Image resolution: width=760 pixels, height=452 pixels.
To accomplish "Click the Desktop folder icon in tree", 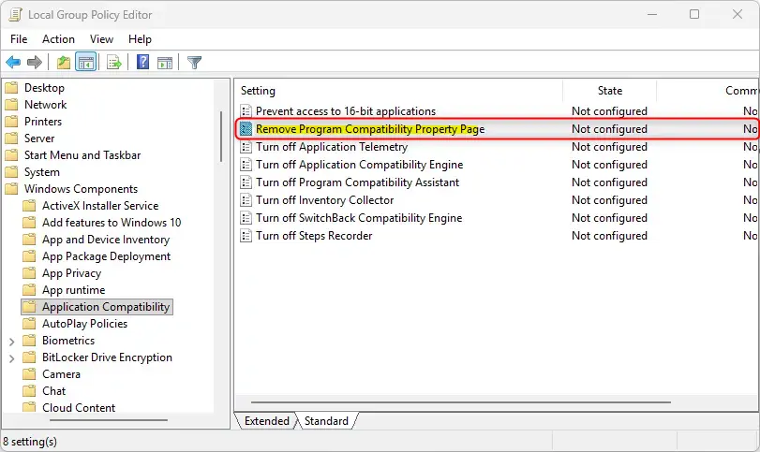I will point(11,88).
